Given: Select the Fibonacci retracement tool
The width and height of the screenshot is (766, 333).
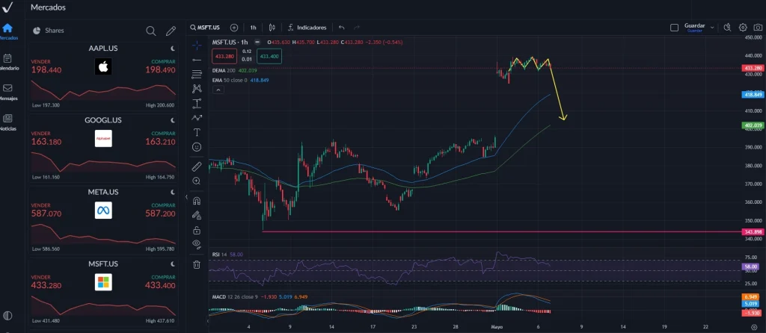Looking at the screenshot, I should coord(197,74).
